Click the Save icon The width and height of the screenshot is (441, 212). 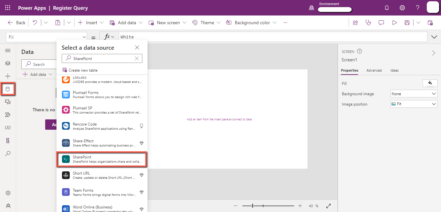tap(407, 23)
